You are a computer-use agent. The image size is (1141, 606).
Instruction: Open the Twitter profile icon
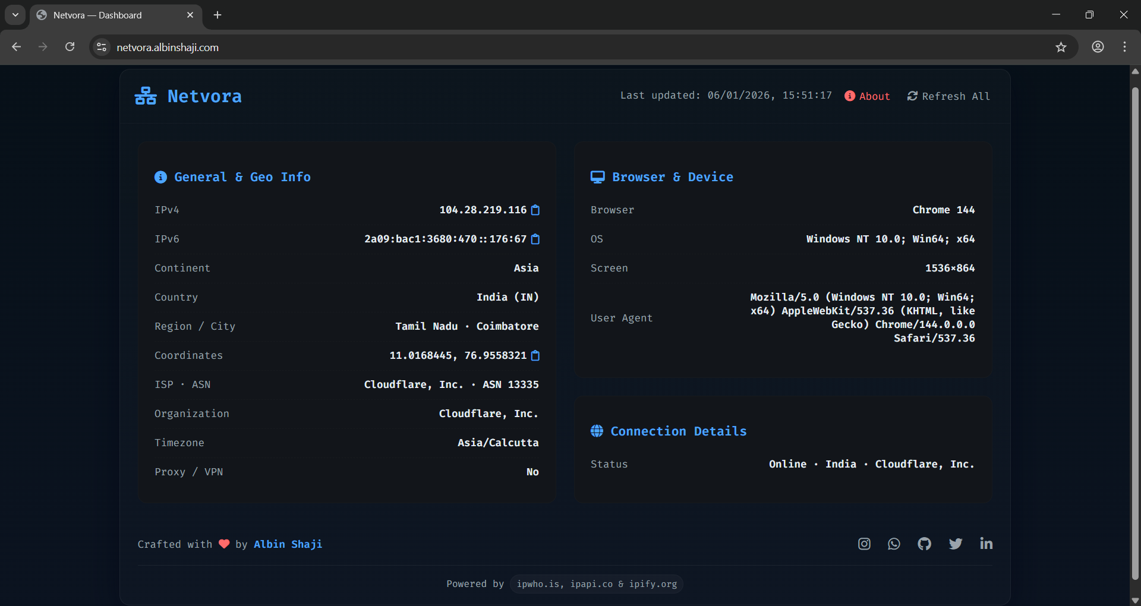click(955, 544)
